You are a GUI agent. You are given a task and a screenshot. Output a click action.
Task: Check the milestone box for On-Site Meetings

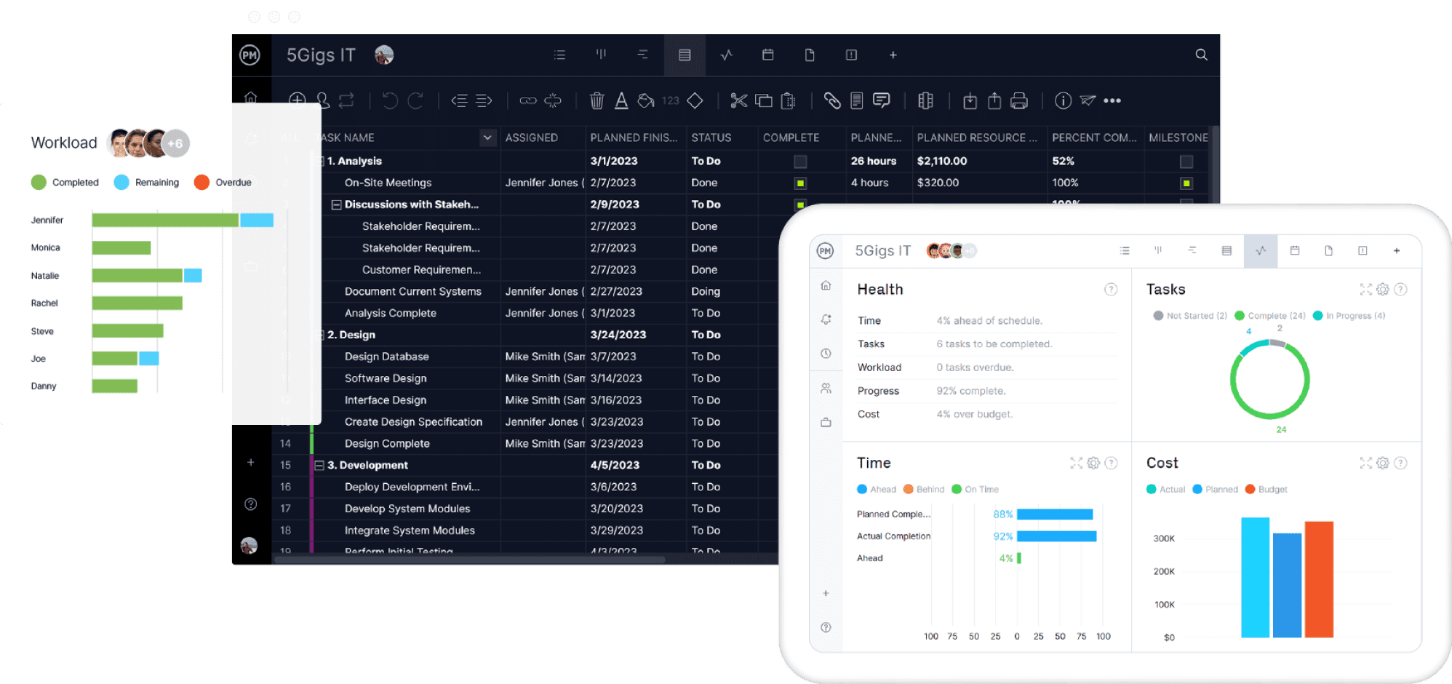pos(1187,183)
